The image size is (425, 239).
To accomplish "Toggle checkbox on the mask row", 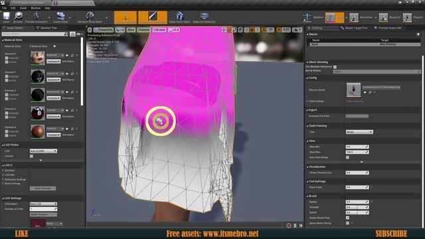I will [x=308, y=44].
